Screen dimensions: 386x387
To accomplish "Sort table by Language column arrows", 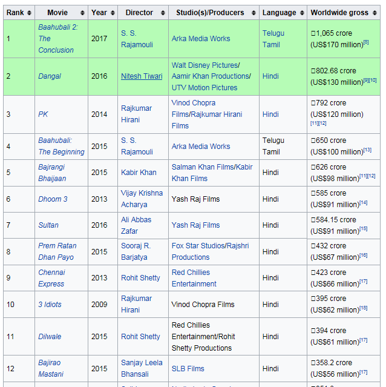I will click(302, 13).
